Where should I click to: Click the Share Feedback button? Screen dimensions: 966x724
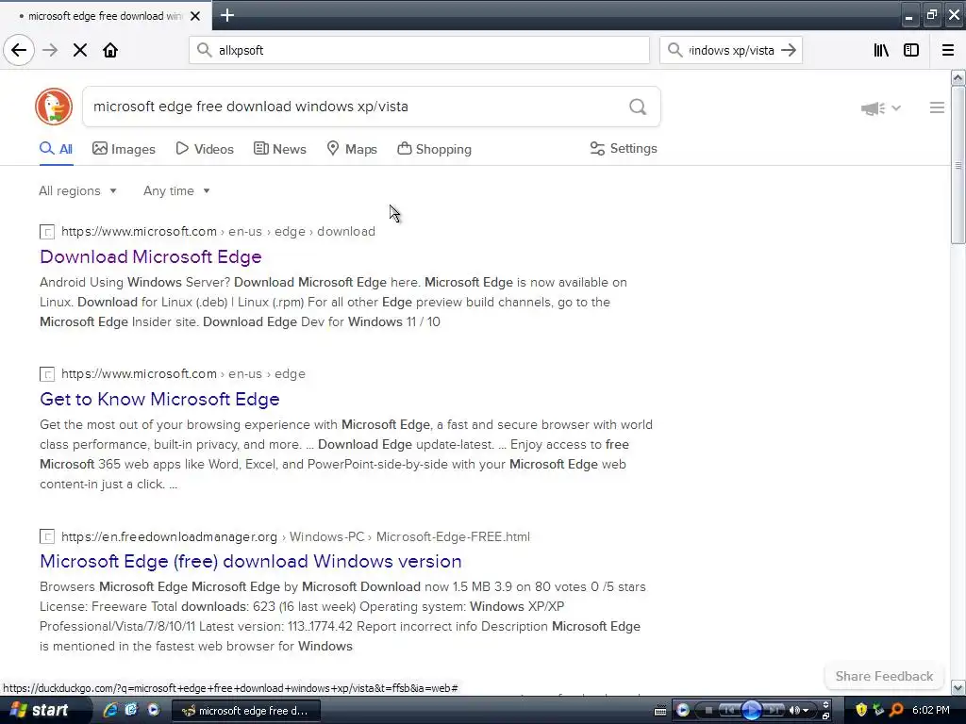884,676
